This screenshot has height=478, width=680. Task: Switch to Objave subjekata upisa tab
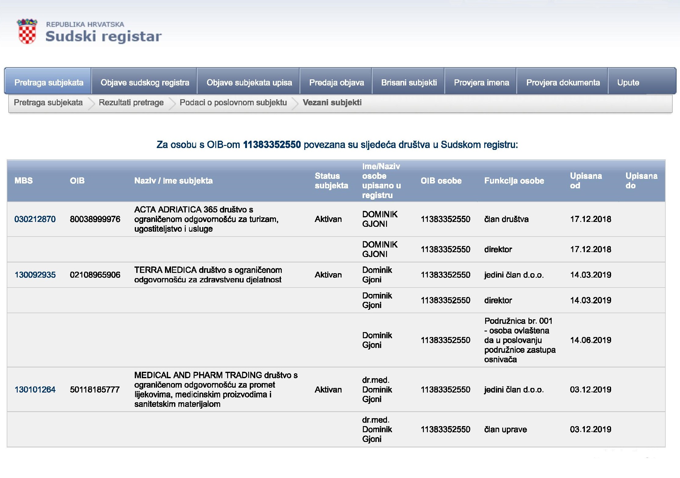(x=249, y=82)
